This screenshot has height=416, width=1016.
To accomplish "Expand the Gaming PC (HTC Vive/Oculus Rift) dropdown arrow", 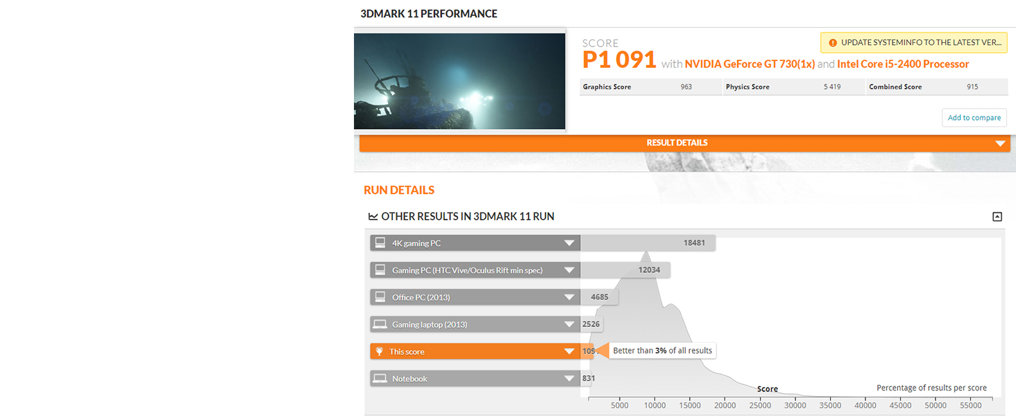I will coord(570,270).
